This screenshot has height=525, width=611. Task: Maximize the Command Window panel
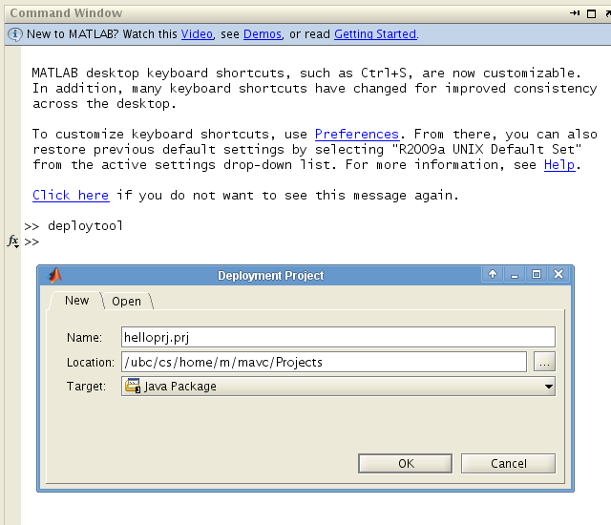(591, 13)
